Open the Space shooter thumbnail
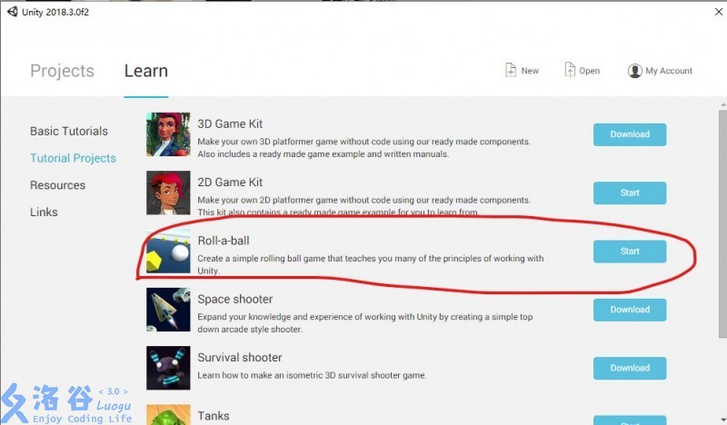The height and width of the screenshot is (425, 727). click(x=168, y=310)
